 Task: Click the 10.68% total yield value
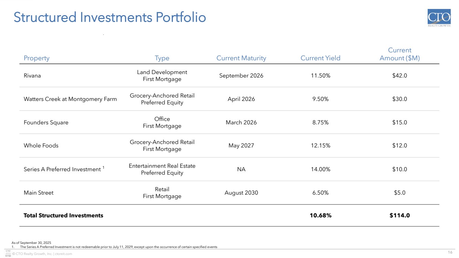click(320, 216)
